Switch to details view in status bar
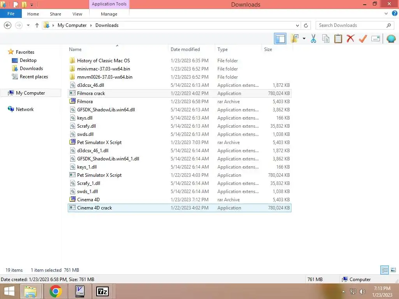Viewport: 399px width, 299px height. click(385, 270)
